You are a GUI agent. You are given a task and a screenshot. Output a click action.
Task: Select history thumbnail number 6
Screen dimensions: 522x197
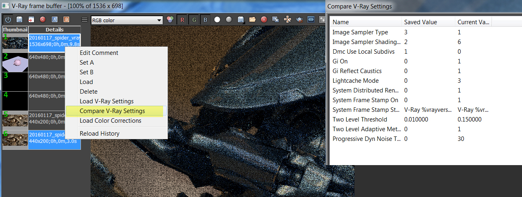15,140
